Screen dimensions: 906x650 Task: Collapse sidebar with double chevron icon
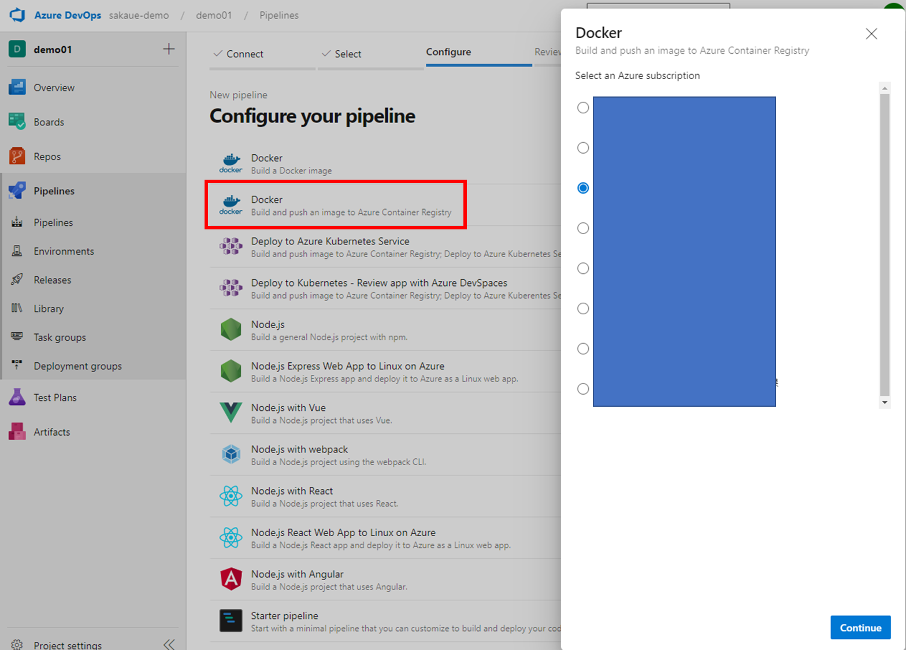tap(169, 644)
